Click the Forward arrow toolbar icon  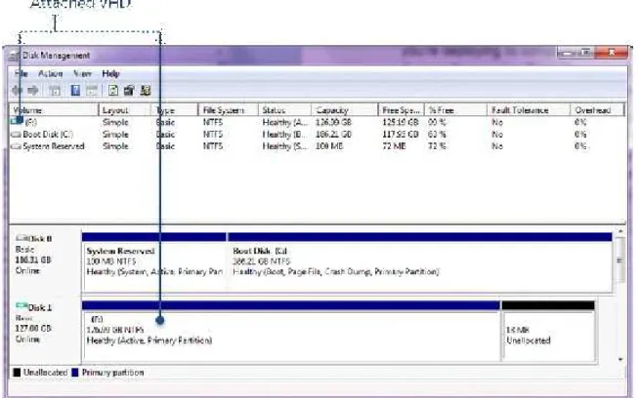[33, 91]
